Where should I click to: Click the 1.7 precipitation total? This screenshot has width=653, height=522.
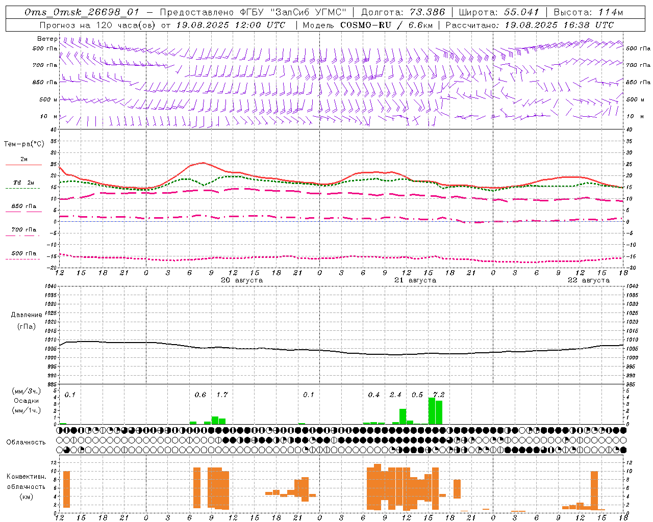(x=222, y=395)
